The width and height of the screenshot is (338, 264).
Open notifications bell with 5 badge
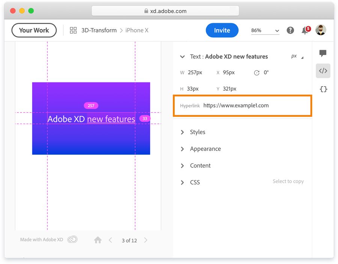pos(306,30)
